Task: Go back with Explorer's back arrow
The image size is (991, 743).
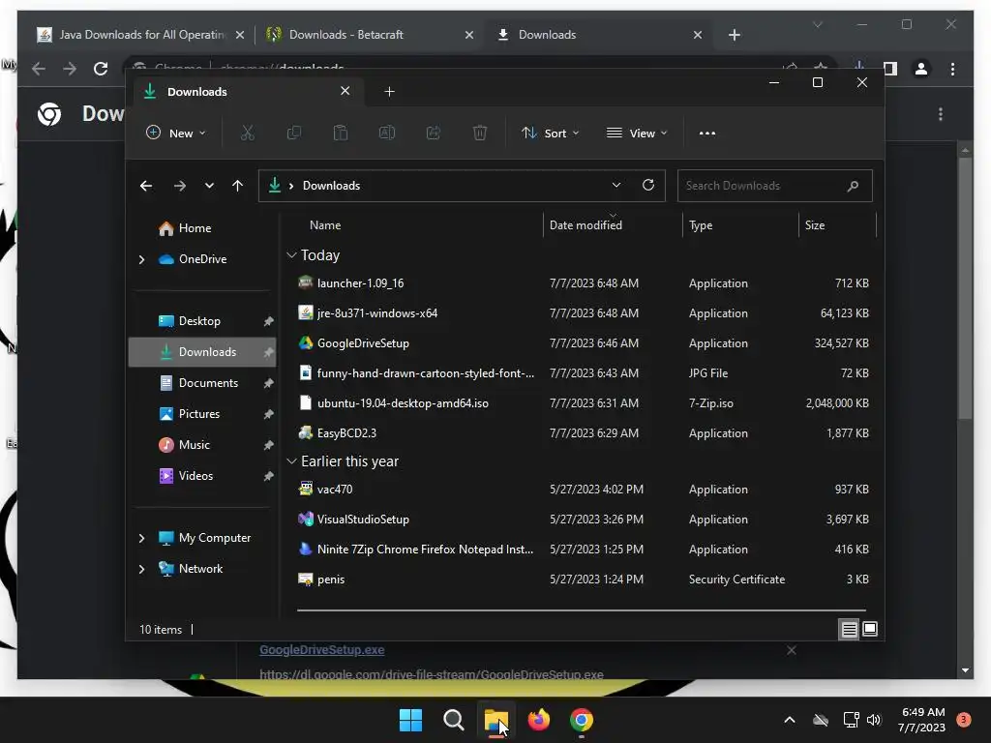Action: click(x=146, y=186)
